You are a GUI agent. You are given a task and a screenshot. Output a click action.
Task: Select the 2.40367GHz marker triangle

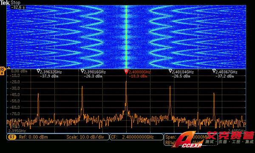point(214,71)
